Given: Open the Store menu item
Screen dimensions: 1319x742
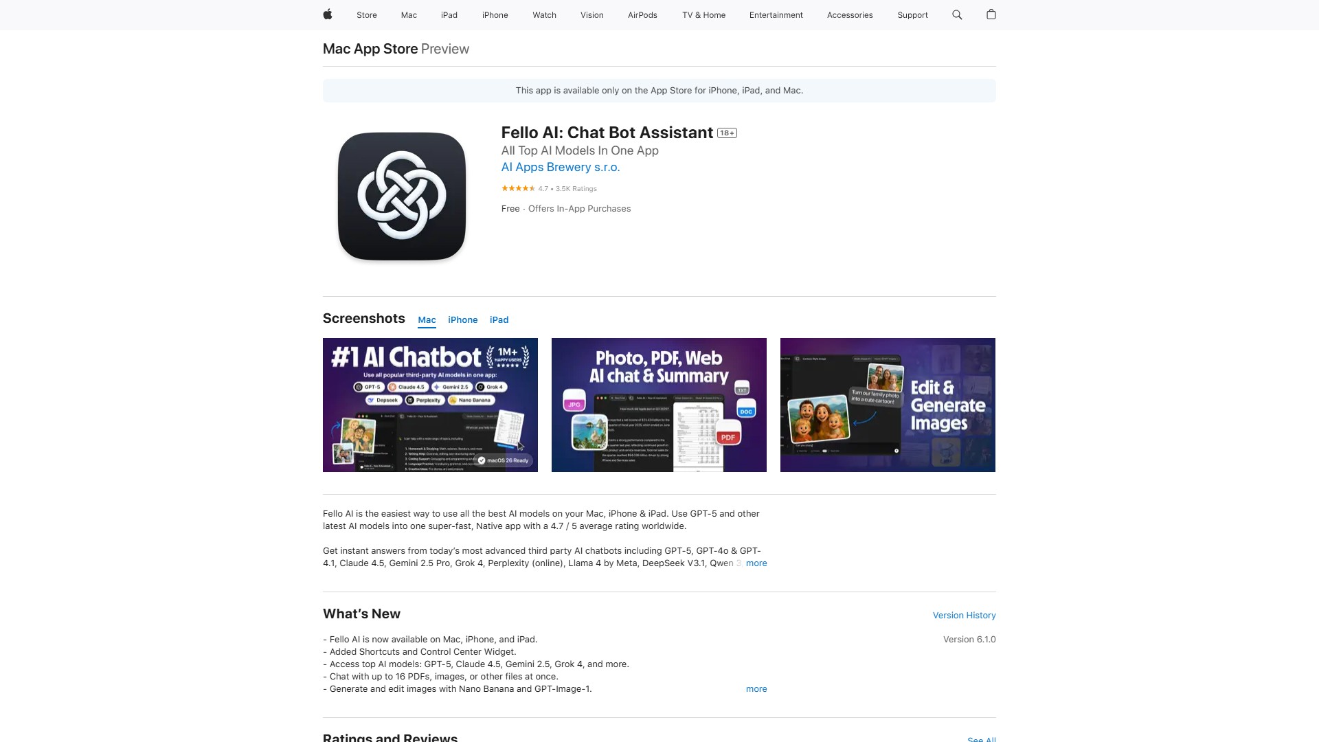Looking at the screenshot, I should pos(366,15).
